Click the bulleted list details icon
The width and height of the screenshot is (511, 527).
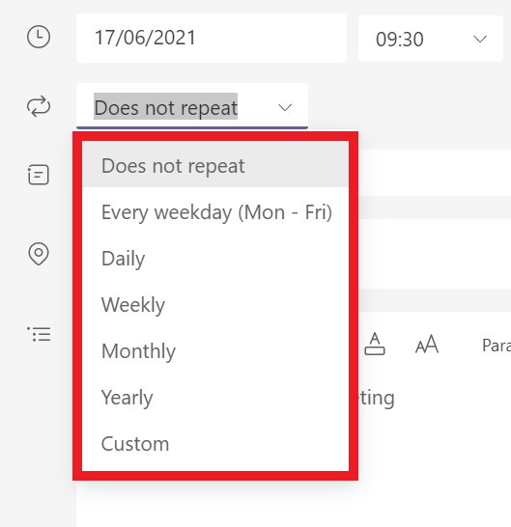(x=39, y=334)
